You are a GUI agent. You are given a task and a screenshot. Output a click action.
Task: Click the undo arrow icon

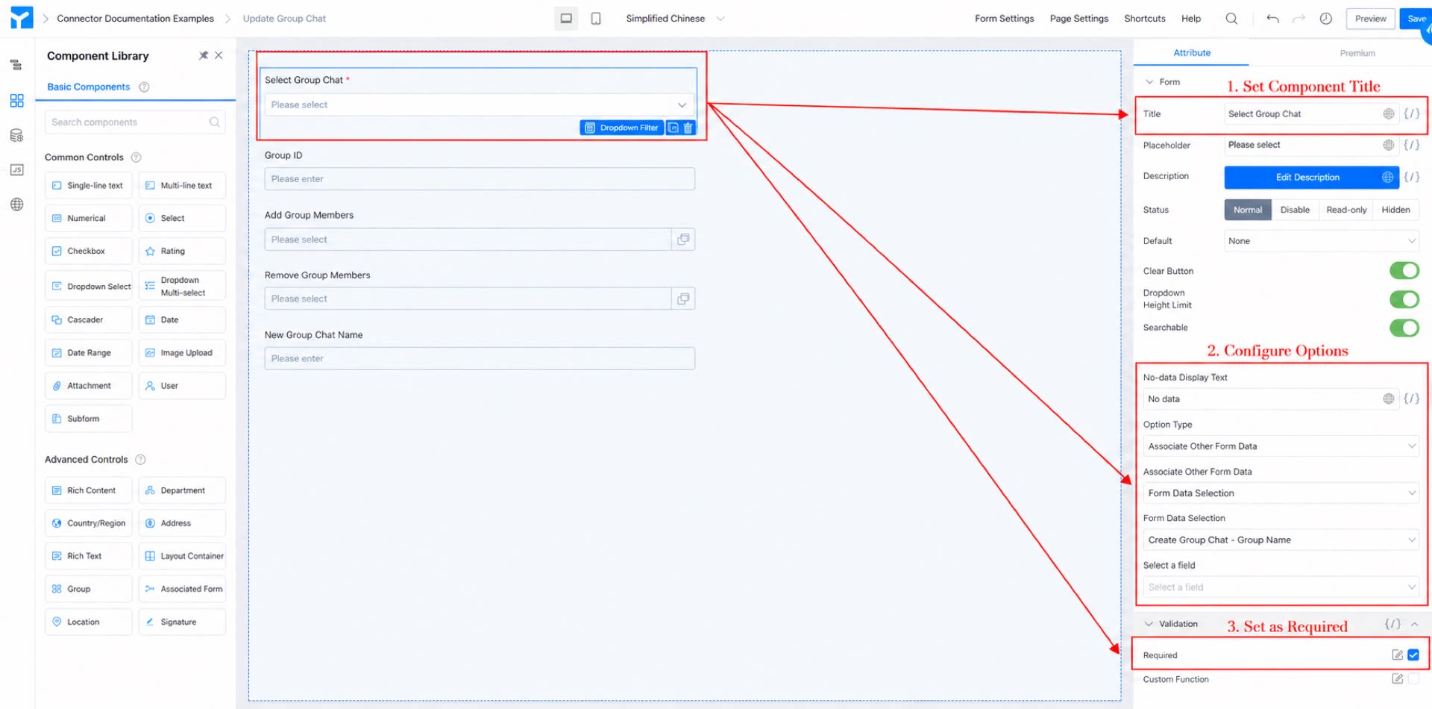(x=1272, y=19)
